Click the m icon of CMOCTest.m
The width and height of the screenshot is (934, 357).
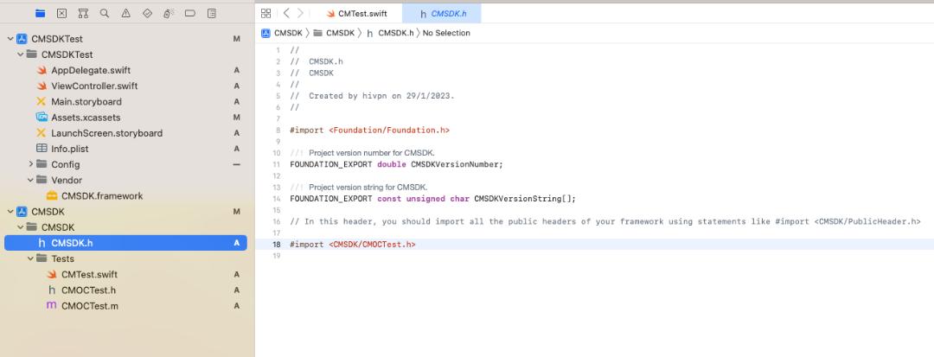point(52,305)
